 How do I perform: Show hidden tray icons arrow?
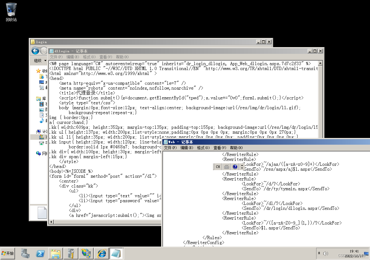319,253
